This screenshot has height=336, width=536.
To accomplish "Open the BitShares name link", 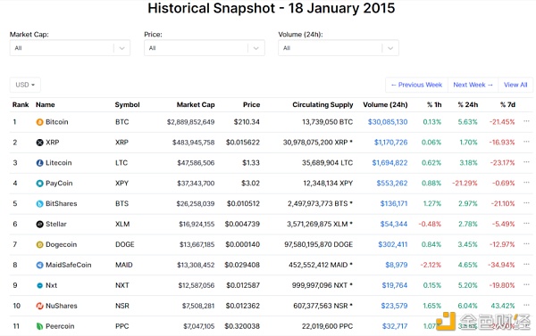I will pyautogui.click(x=61, y=203).
